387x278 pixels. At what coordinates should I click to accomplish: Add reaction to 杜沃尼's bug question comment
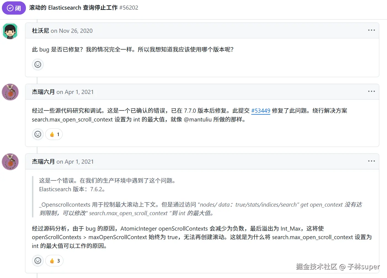click(38, 64)
